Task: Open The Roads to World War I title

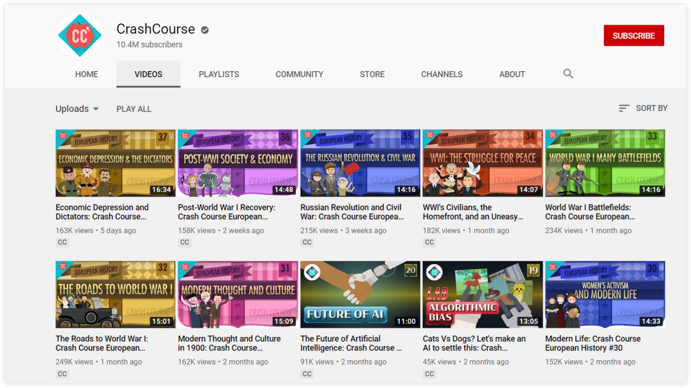Action: click(x=102, y=343)
